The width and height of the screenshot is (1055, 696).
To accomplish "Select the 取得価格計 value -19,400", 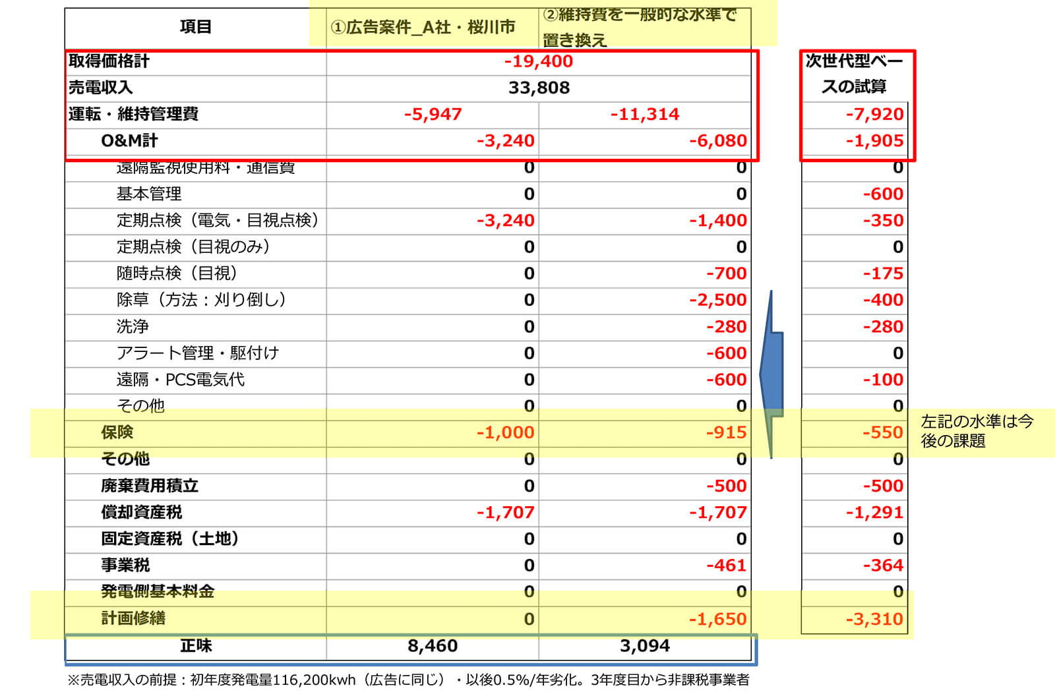I will tap(538, 61).
